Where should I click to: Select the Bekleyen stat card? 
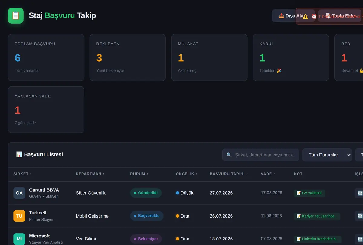[x=128, y=57]
